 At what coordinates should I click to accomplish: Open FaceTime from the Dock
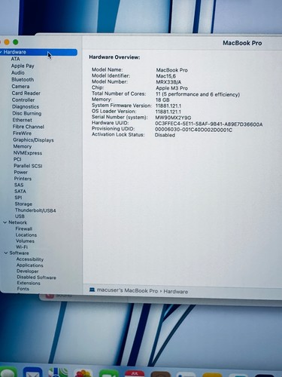coord(109,373)
